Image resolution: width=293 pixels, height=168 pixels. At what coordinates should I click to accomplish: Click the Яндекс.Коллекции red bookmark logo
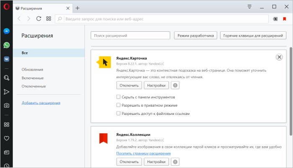tap(103, 138)
